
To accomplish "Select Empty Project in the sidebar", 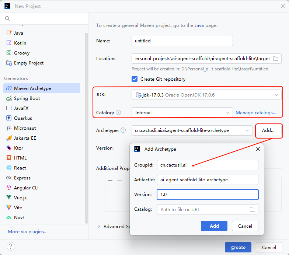I will tap(42, 63).
